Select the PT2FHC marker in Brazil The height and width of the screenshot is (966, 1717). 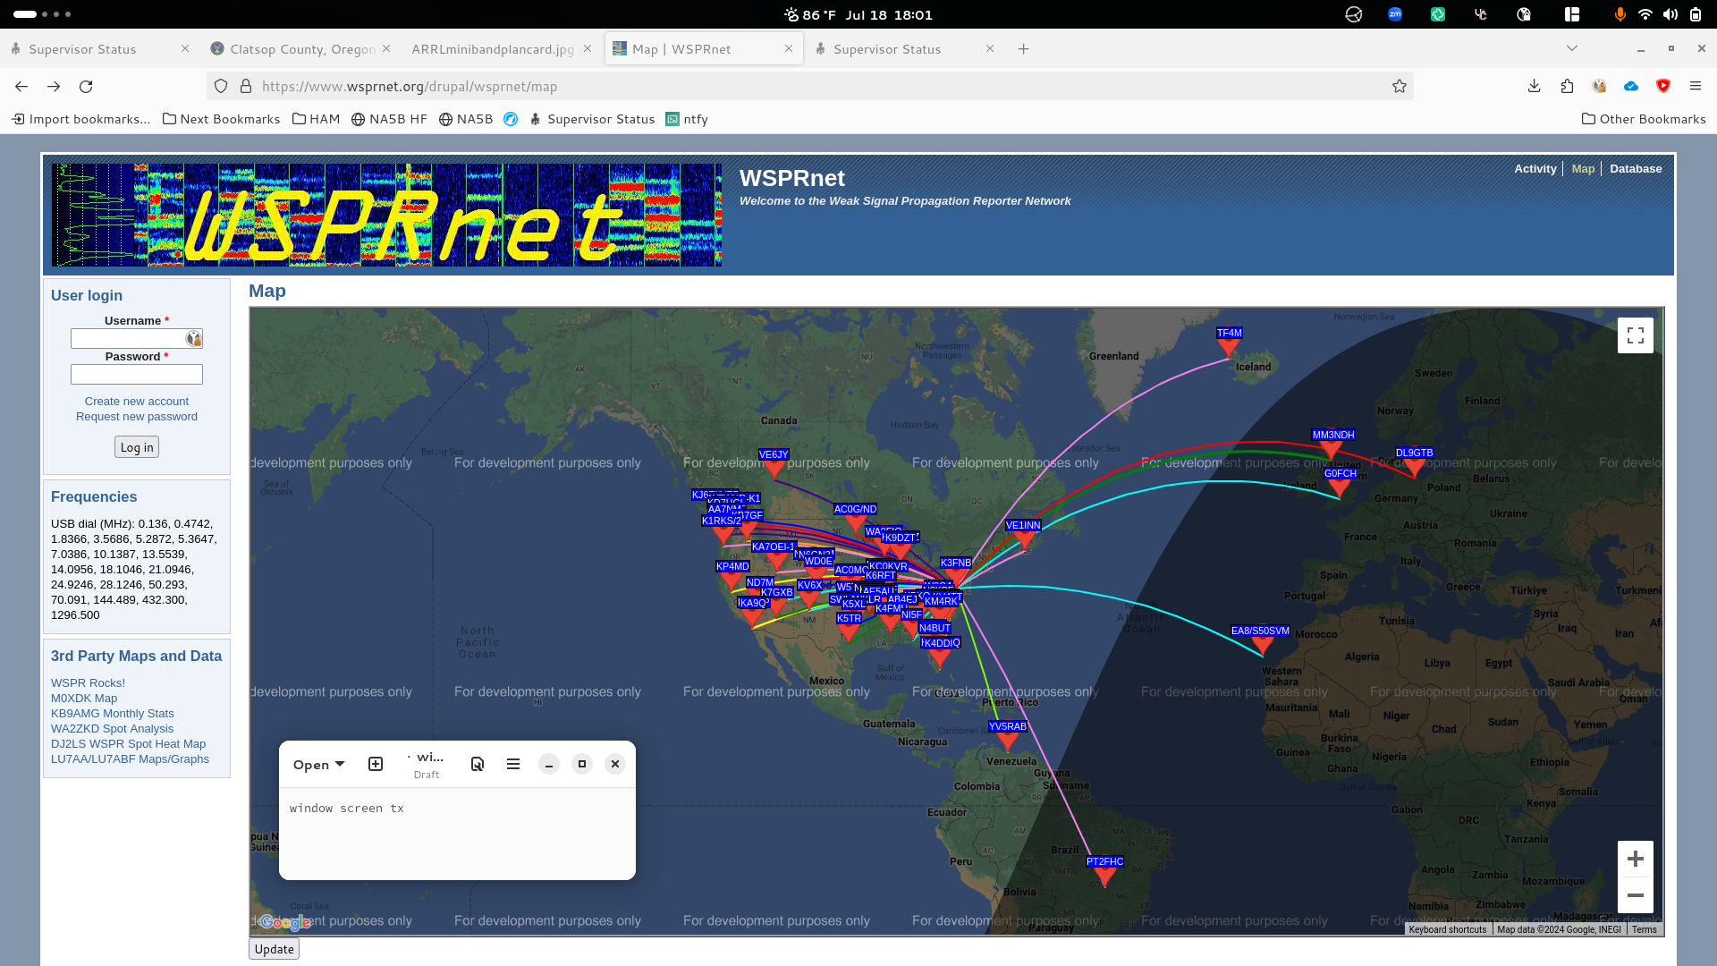pos(1104,875)
